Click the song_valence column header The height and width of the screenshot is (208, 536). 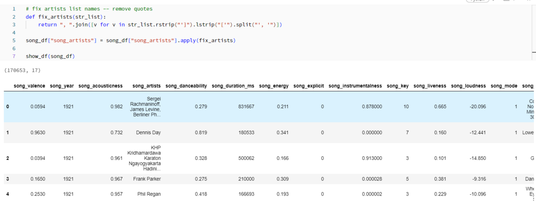point(29,86)
